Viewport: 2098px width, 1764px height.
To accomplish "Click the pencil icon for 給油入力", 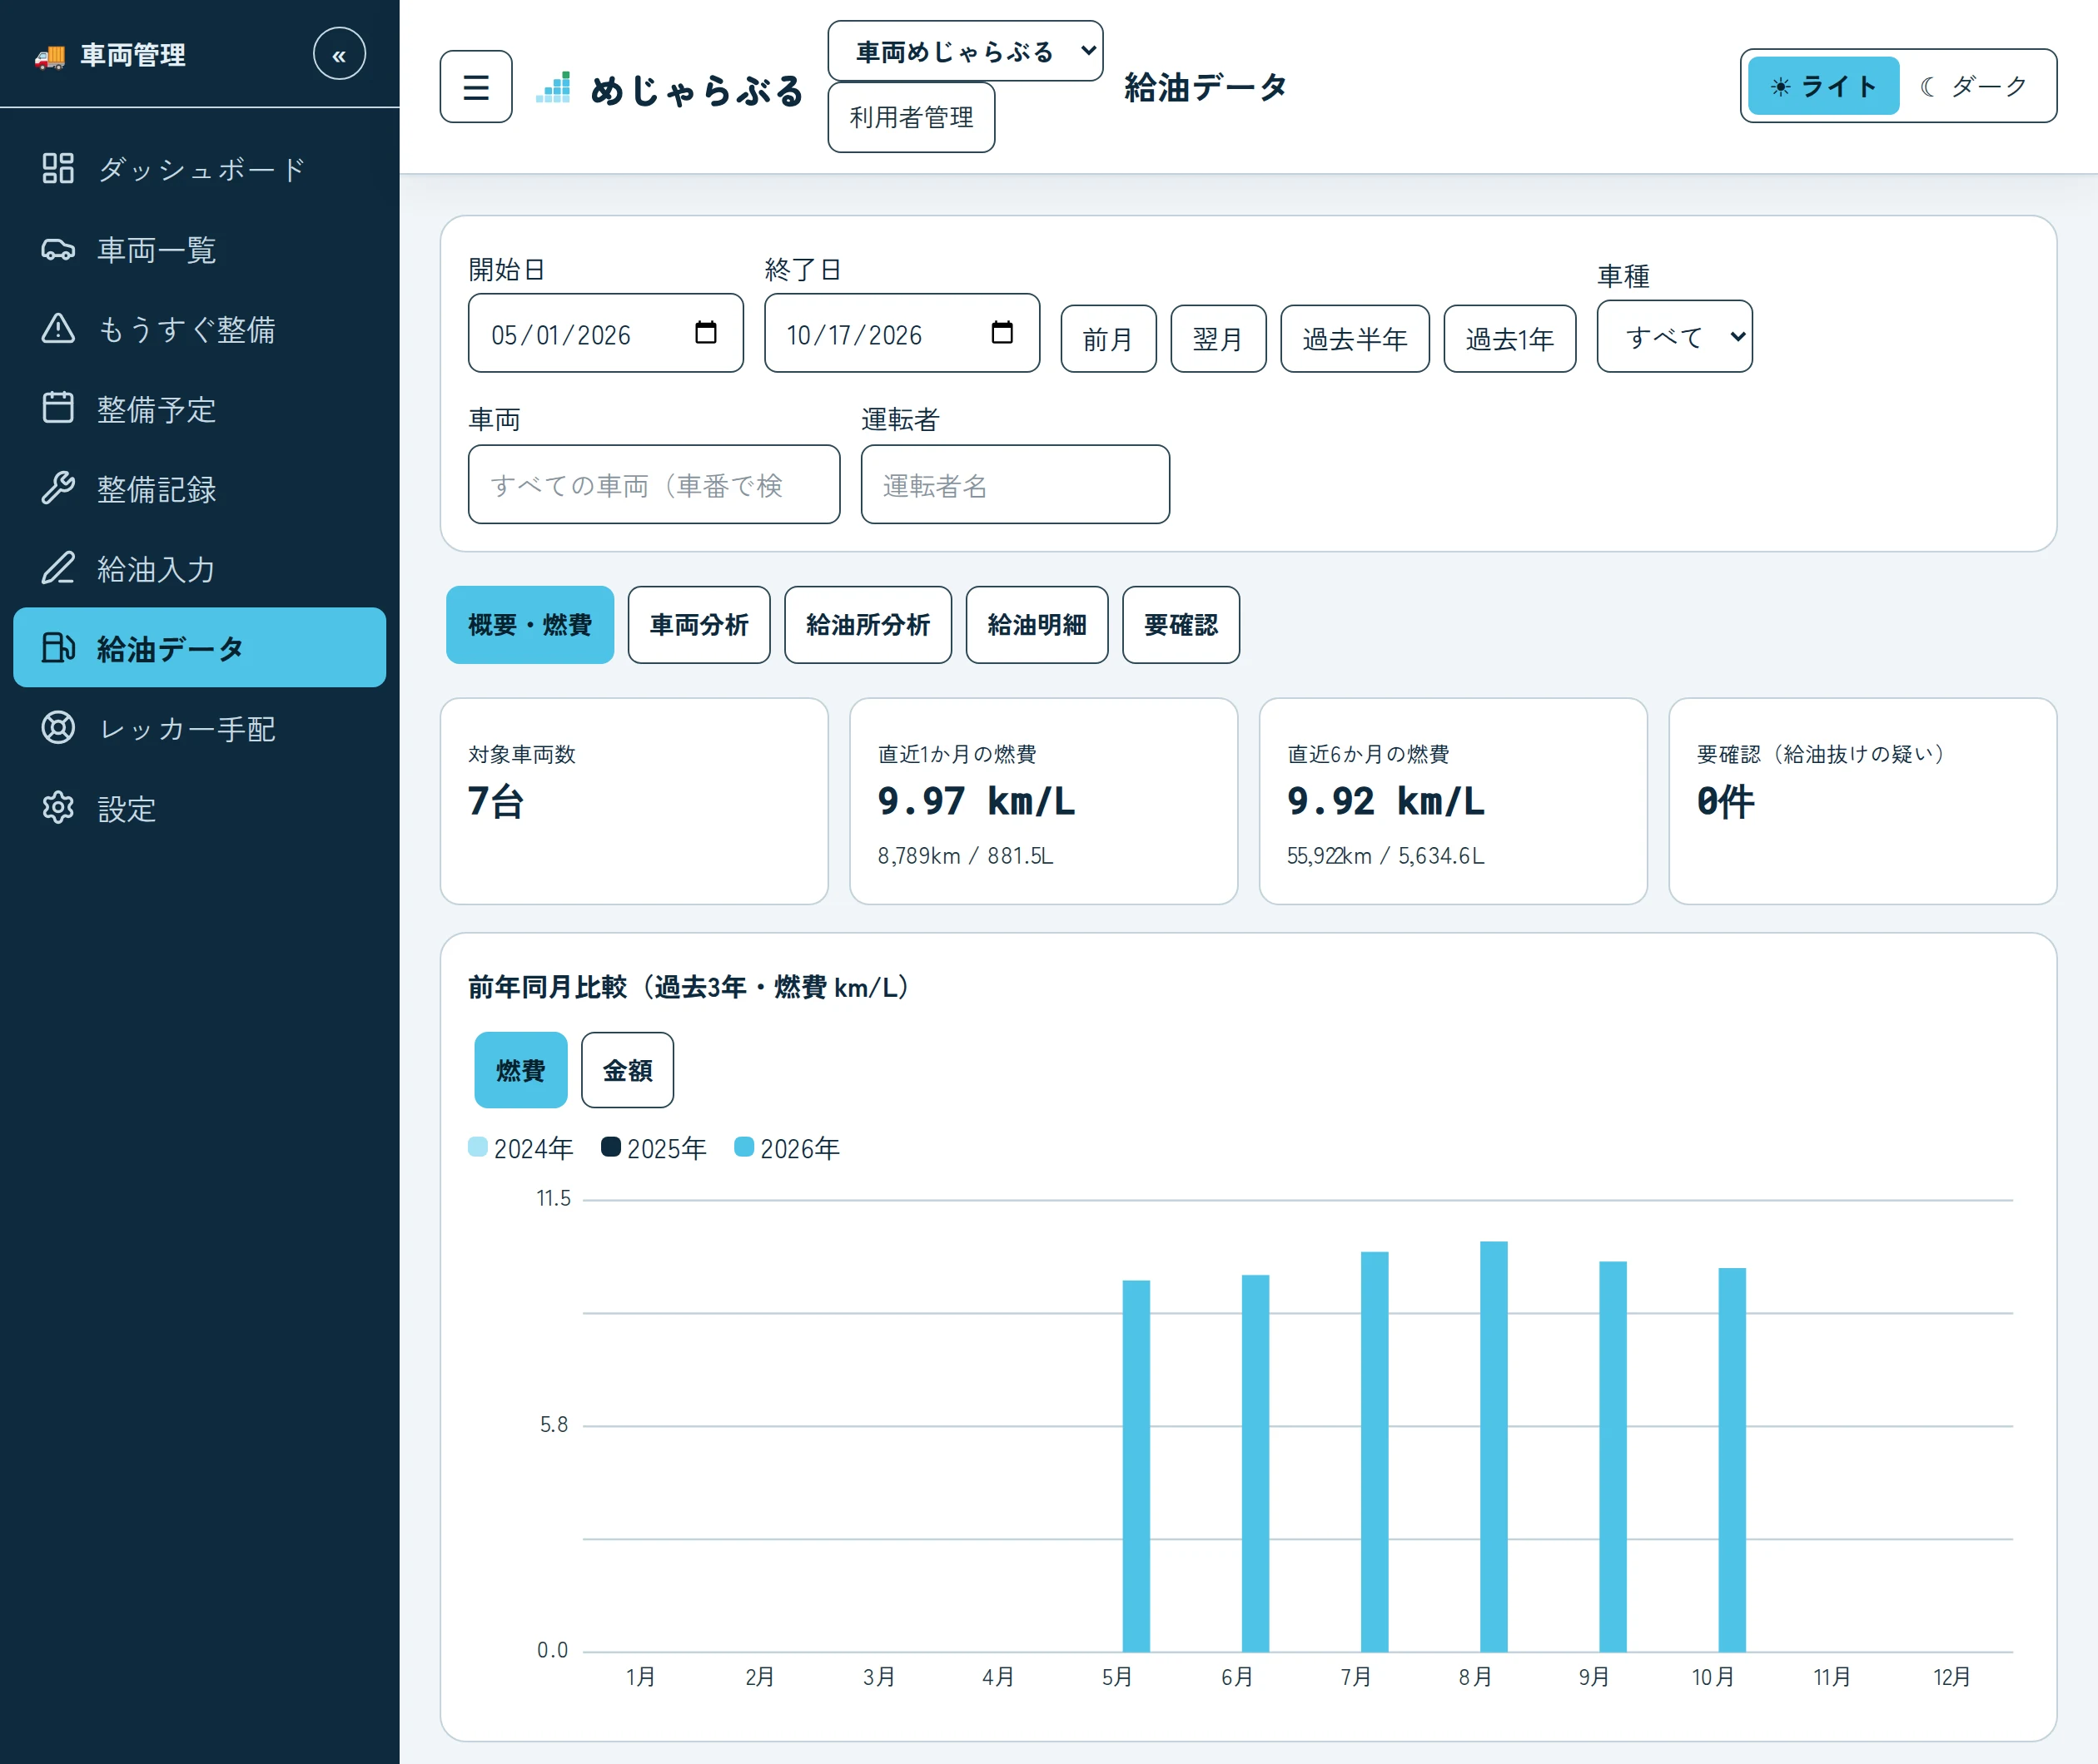I will click(58, 568).
